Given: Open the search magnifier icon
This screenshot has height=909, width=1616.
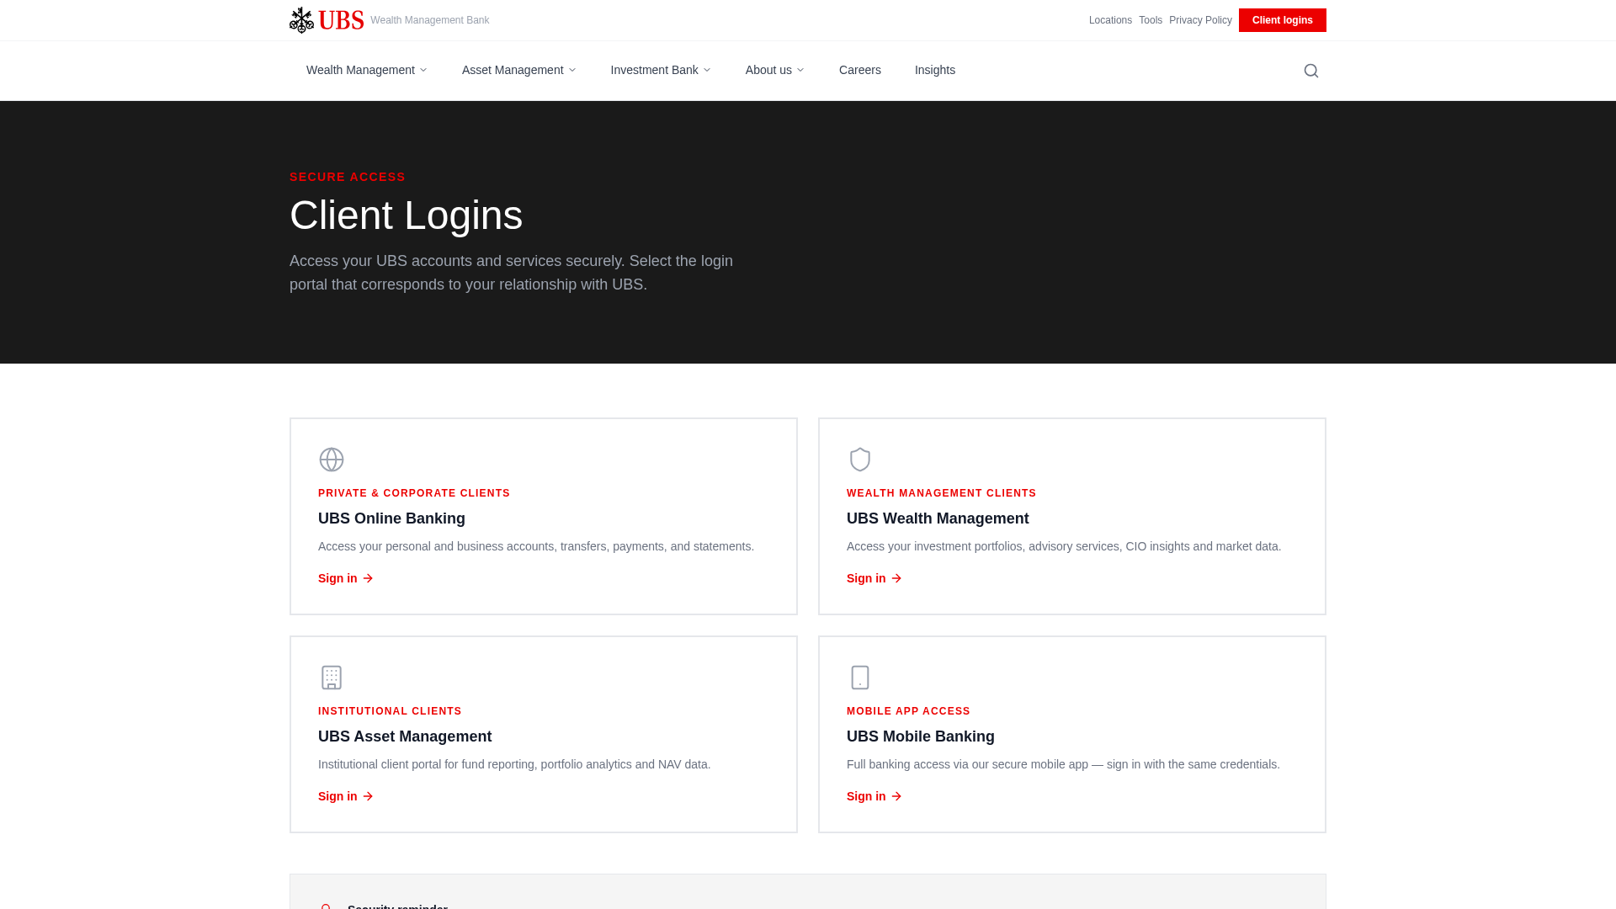Looking at the screenshot, I should coord(1311,71).
